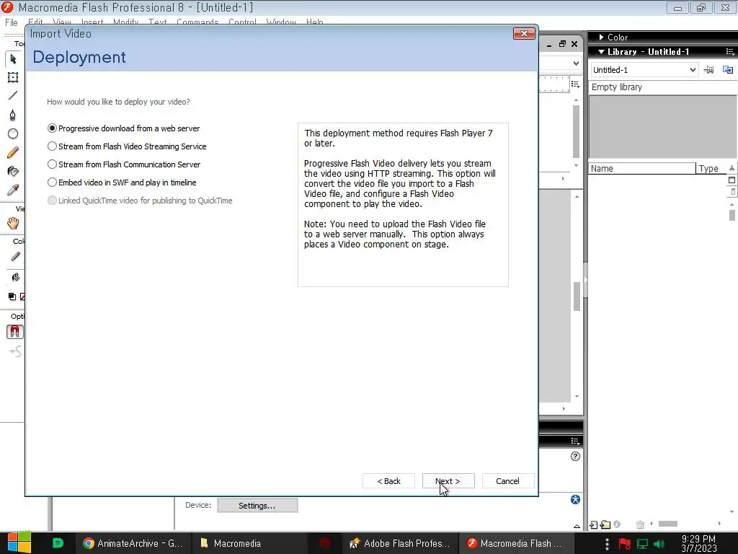
Task: Click the Name column header in Library
Action: pyautogui.click(x=641, y=168)
